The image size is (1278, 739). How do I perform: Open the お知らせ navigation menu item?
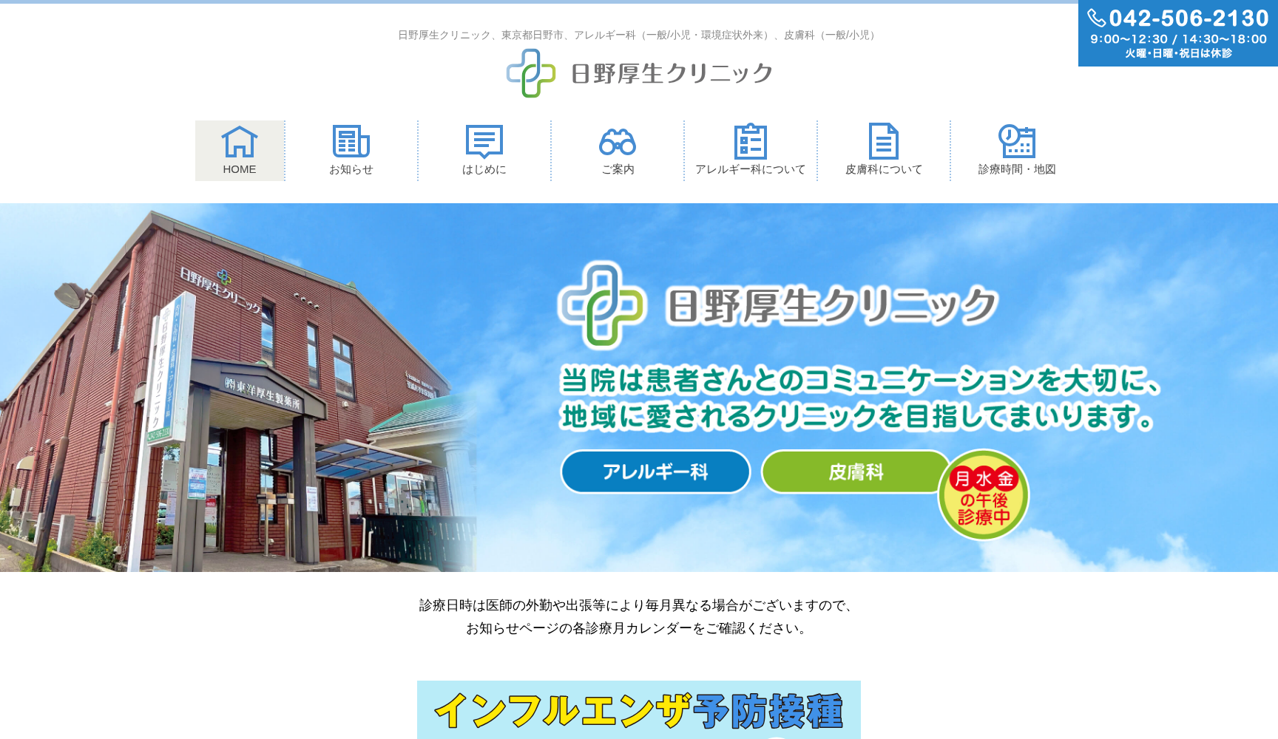[351, 150]
